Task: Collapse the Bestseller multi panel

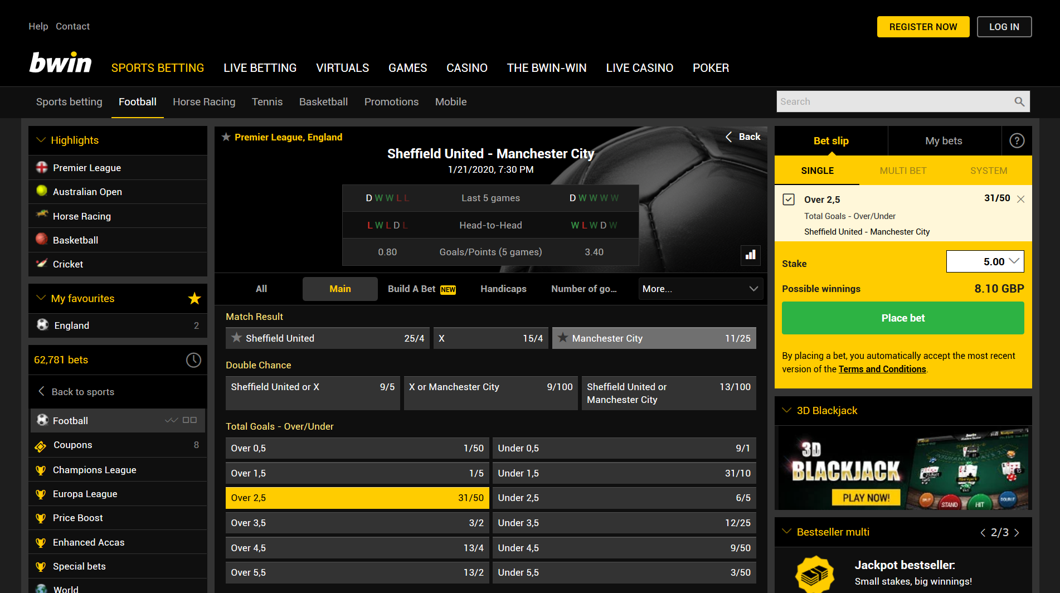Action: pos(787,532)
